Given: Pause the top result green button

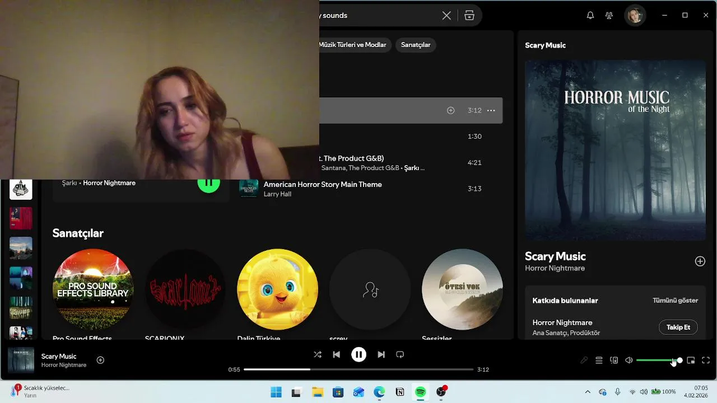Looking at the screenshot, I should [208, 184].
